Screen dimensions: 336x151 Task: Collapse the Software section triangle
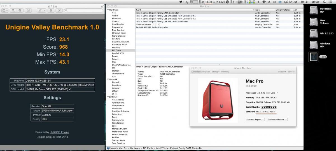pyautogui.click(x=108, y=97)
